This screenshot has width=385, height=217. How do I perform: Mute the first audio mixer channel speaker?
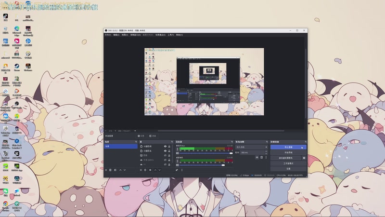point(178,153)
